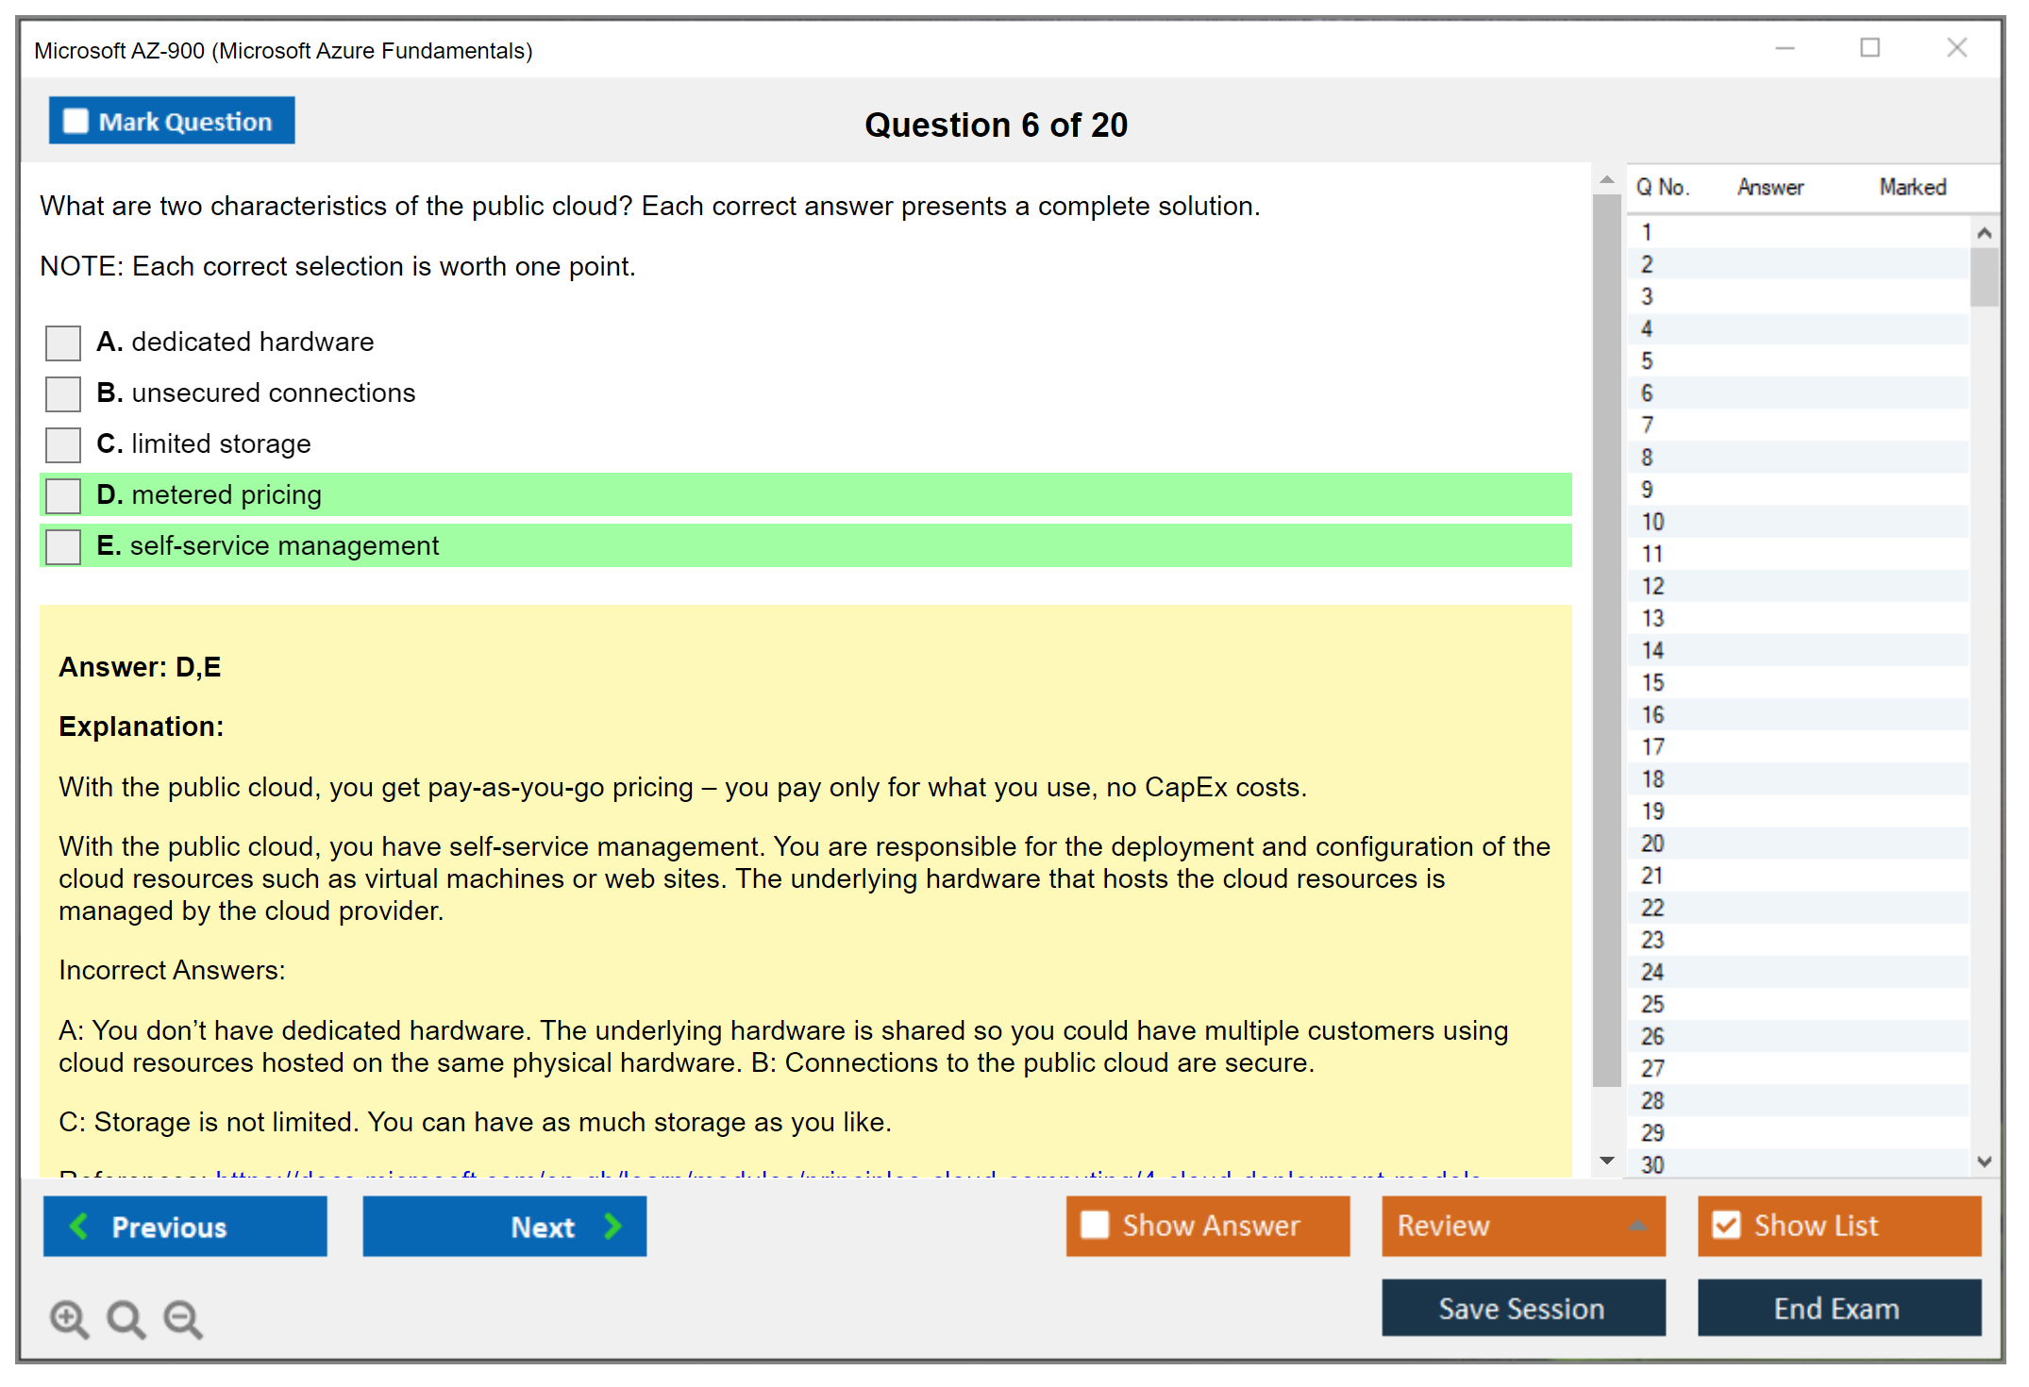Select question 10 in the list
The image size is (2029, 1387).
1652,522
